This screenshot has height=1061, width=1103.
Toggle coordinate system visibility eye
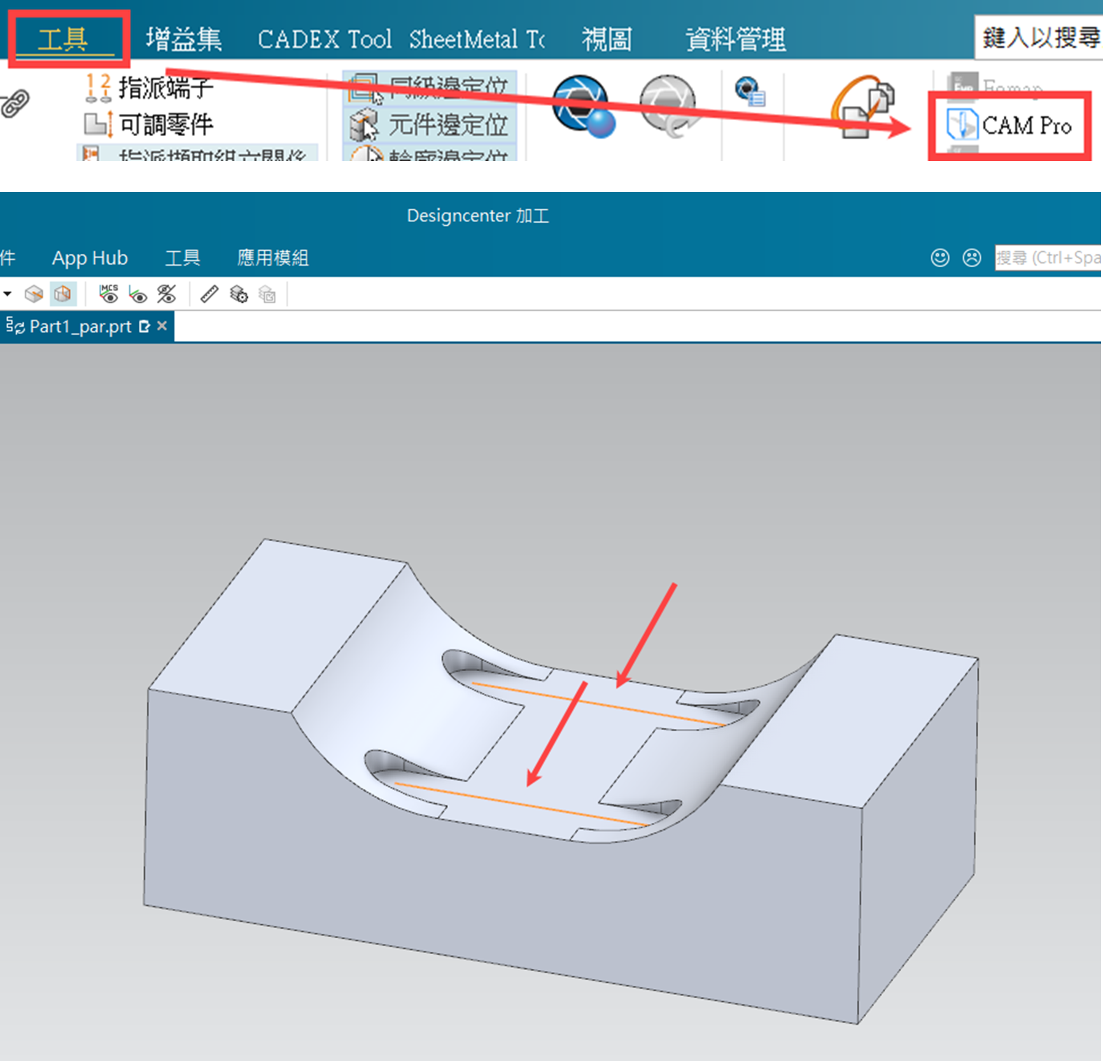click(x=138, y=295)
